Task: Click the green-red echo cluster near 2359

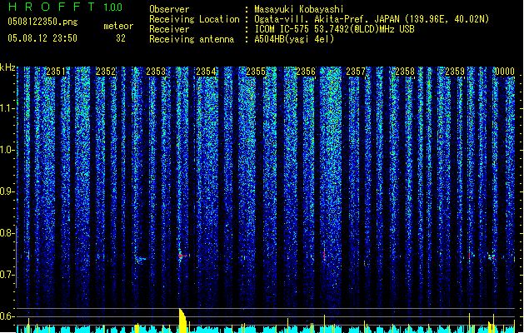Action: click(491, 257)
